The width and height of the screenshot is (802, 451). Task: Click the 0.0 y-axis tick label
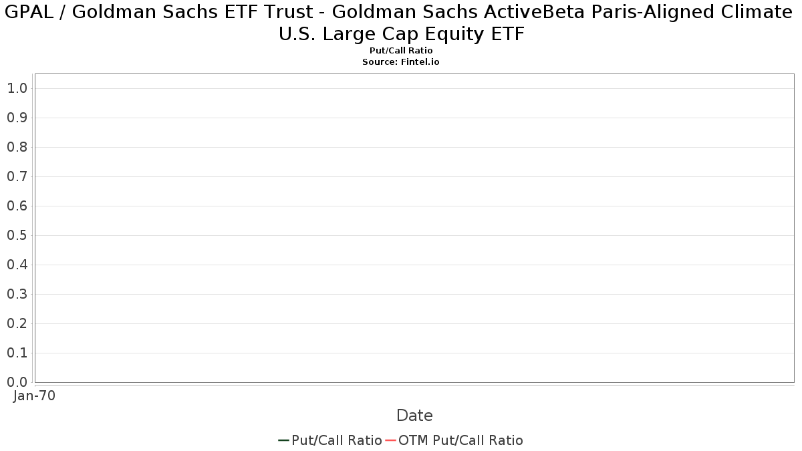pyautogui.click(x=17, y=382)
